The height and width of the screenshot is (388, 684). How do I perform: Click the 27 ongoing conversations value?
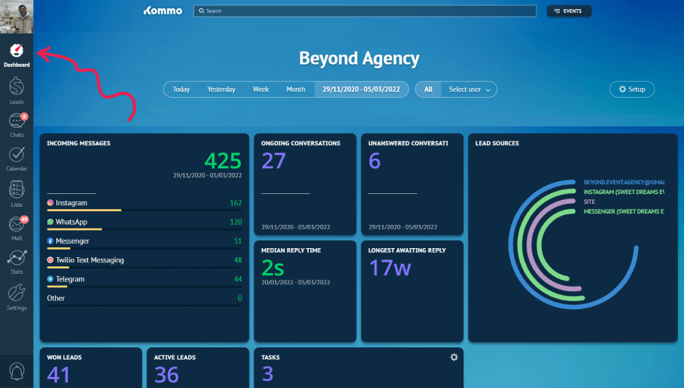[x=273, y=161]
